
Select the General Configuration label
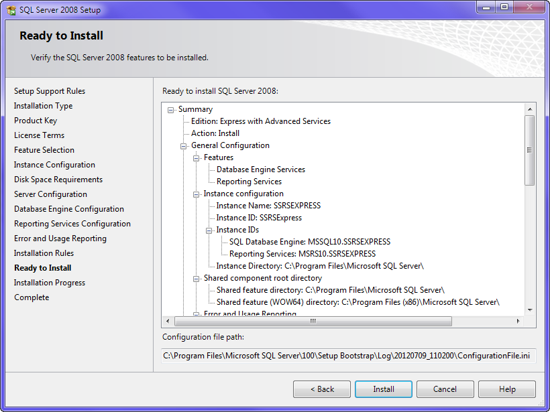click(x=230, y=145)
